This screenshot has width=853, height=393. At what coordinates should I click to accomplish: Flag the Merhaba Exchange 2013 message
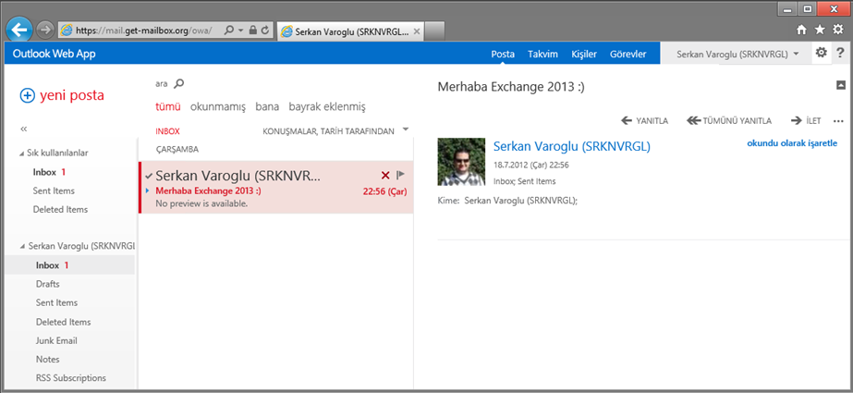[x=401, y=175]
